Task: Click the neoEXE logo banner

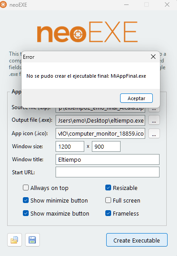Action: (x=87, y=32)
